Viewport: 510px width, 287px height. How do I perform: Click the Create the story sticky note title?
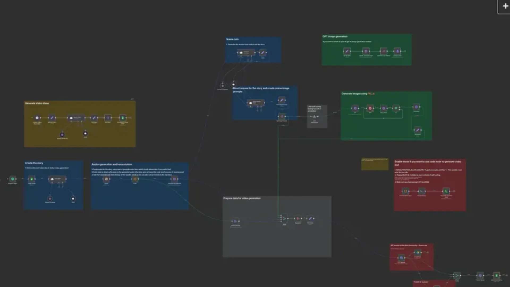click(34, 163)
